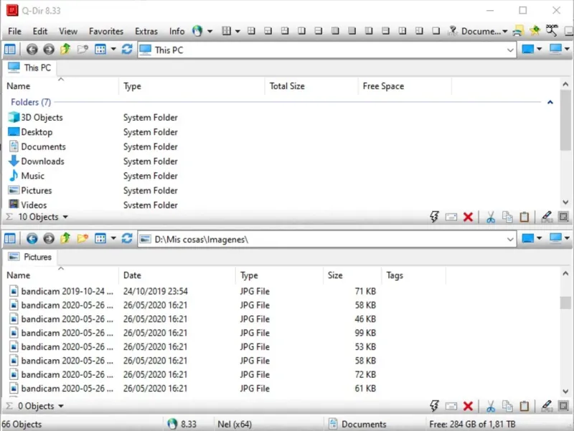Viewport: 574px width, 431px height.
Task: Refresh the This PC pane
Action: 127,49
